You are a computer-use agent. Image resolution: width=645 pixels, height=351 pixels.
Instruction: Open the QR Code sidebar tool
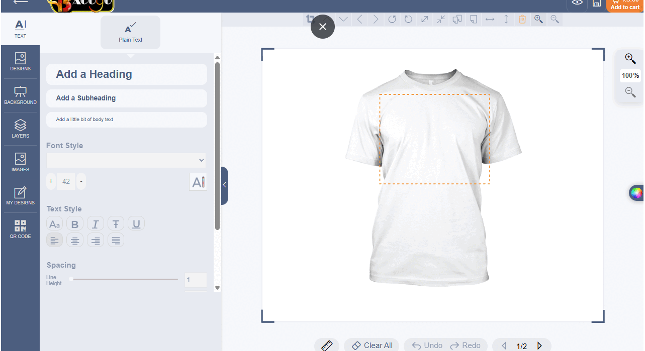(x=20, y=229)
